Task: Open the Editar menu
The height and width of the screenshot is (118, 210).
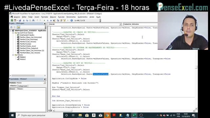Action: (24, 17)
